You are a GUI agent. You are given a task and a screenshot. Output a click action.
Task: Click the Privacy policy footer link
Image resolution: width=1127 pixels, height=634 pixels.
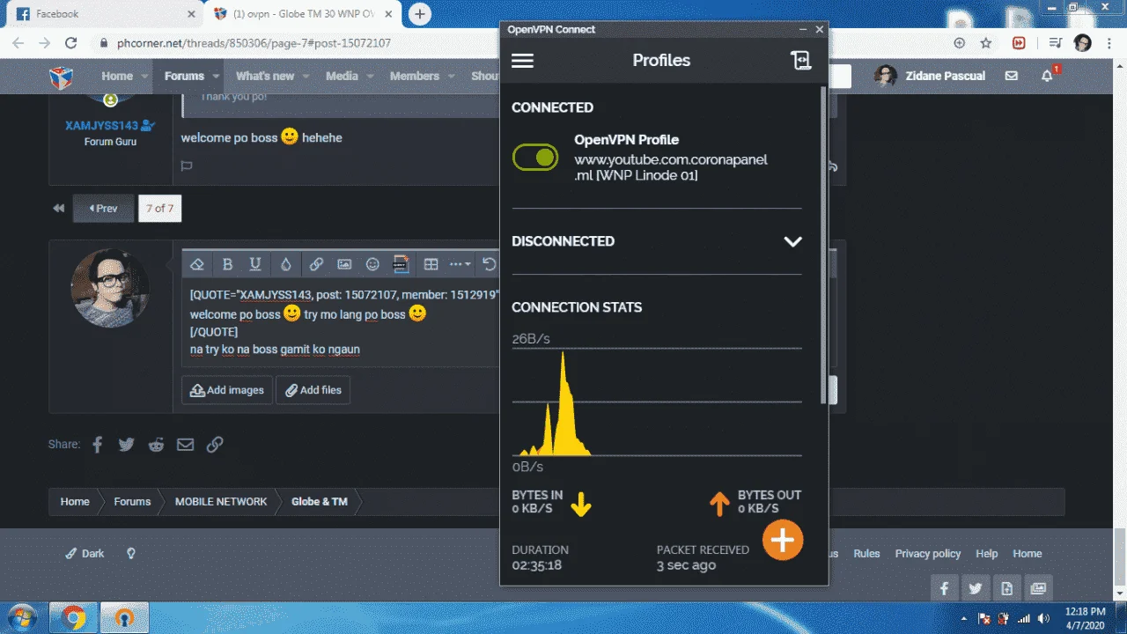pos(928,554)
